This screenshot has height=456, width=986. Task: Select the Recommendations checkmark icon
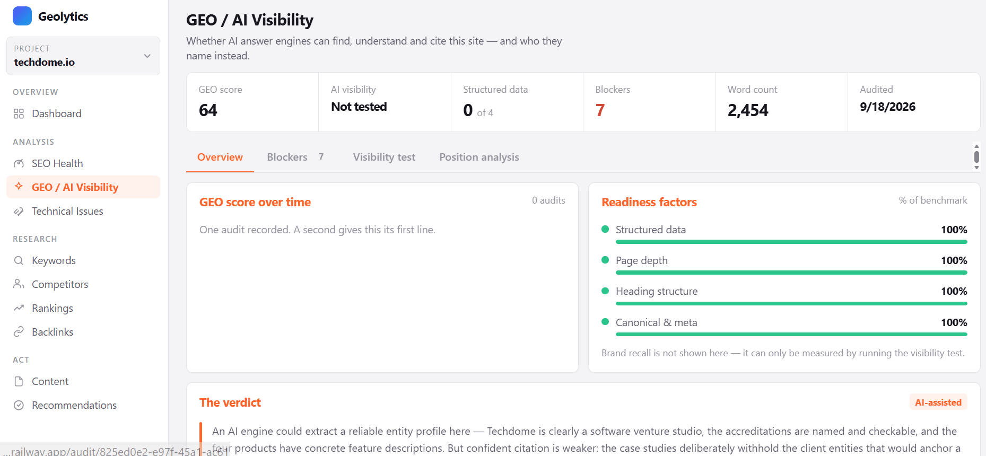click(19, 405)
